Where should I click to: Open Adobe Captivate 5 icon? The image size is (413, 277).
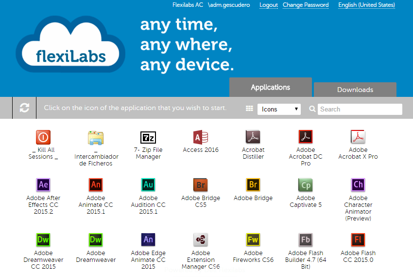click(x=306, y=185)
